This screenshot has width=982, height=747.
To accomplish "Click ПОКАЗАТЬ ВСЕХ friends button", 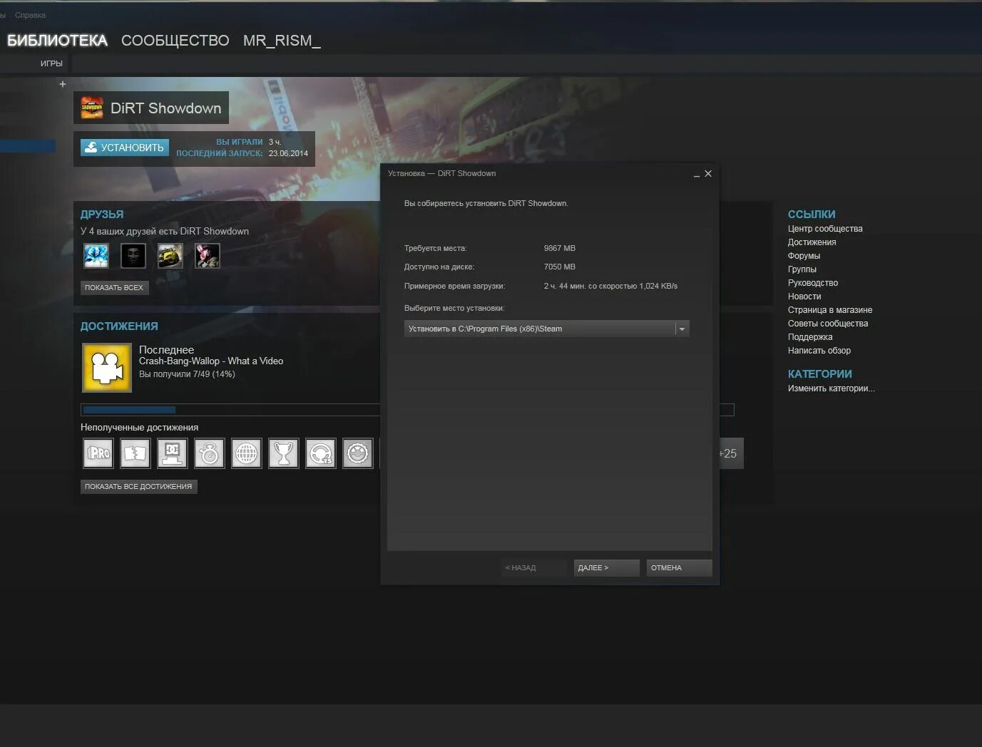I will coord(114,287).
